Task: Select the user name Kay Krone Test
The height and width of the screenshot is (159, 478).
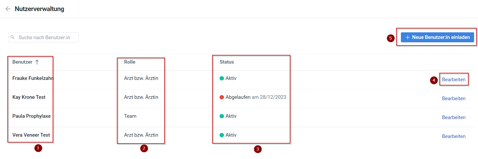Action: [x=29, y=97]
